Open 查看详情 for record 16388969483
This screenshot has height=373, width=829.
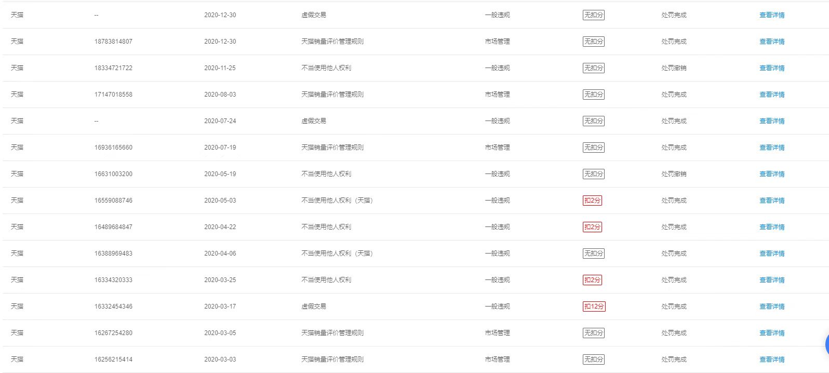tap(772, 254)
